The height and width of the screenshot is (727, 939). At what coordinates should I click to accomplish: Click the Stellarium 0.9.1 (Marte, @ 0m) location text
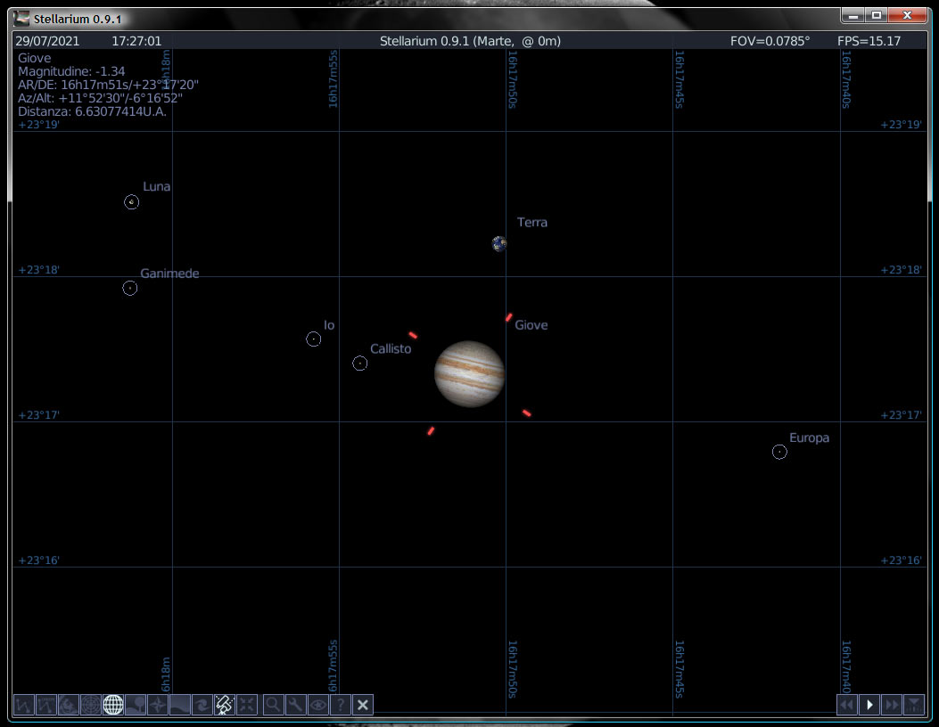(x=470, y=41)
